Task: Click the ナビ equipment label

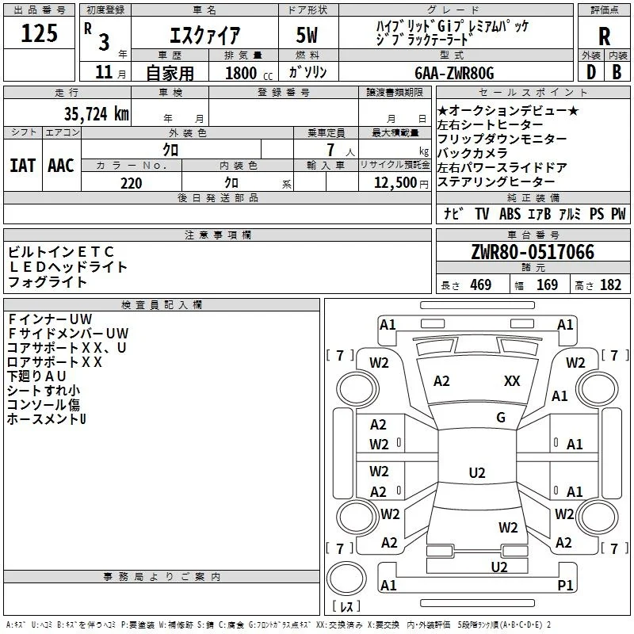Action: (453, 213)
